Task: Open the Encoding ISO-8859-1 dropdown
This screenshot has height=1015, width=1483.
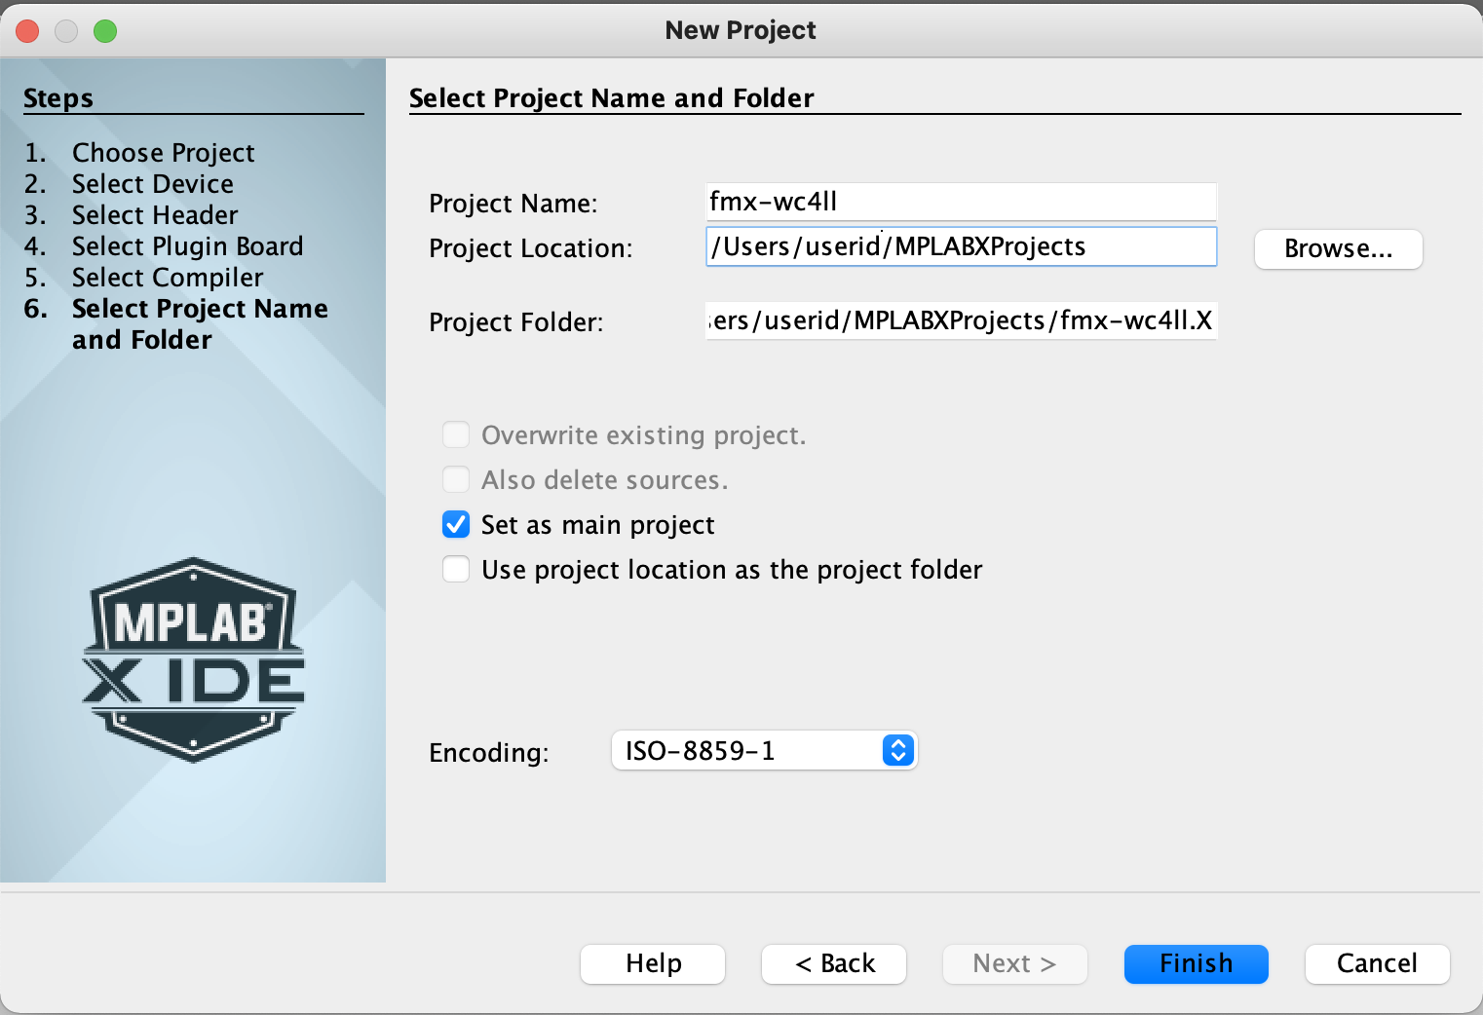Action: 764,751
